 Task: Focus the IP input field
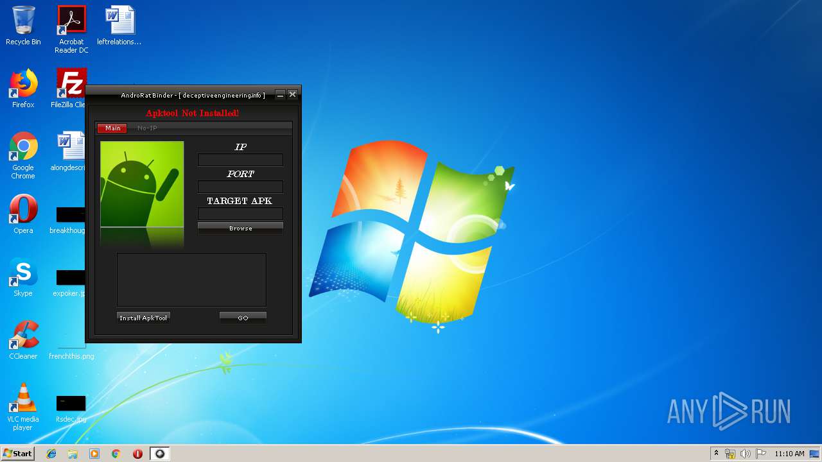(x=240, y=160)
